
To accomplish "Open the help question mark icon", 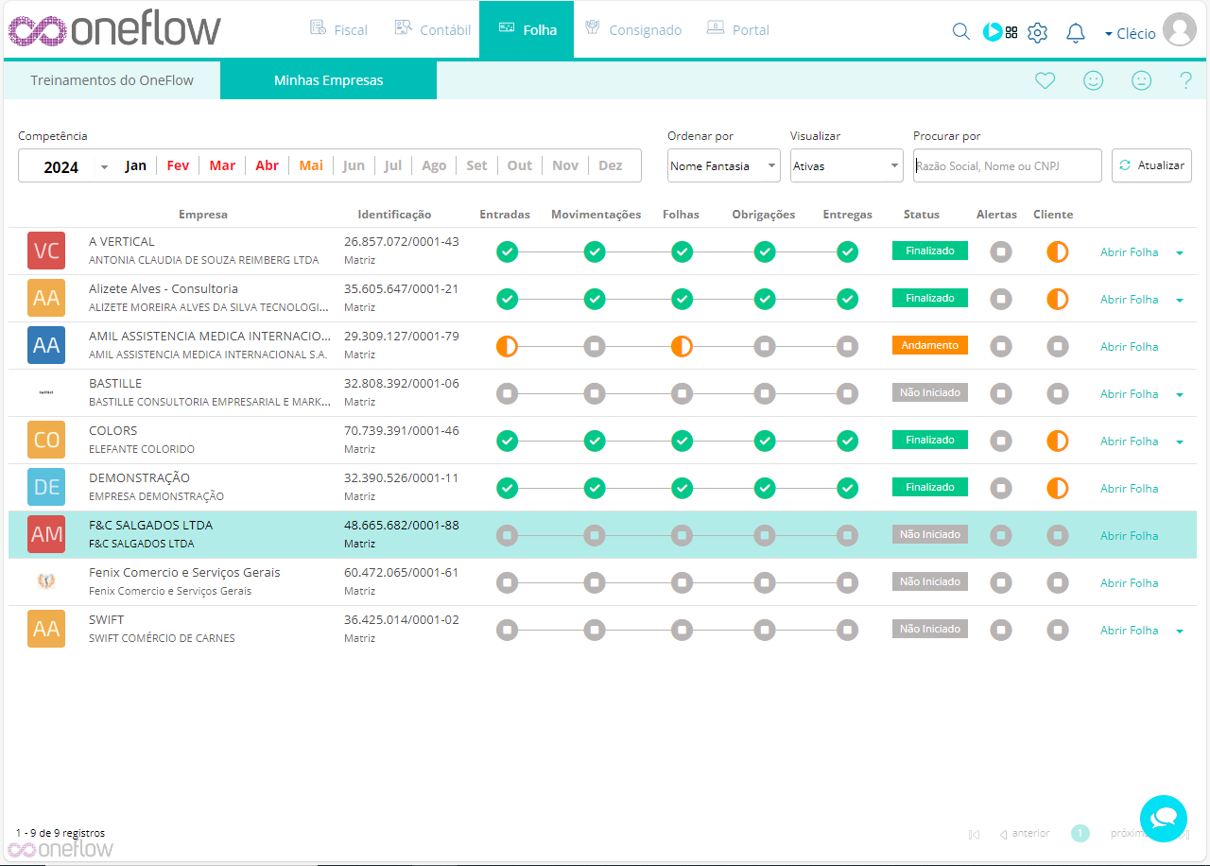I will (x=1186, y=81).
